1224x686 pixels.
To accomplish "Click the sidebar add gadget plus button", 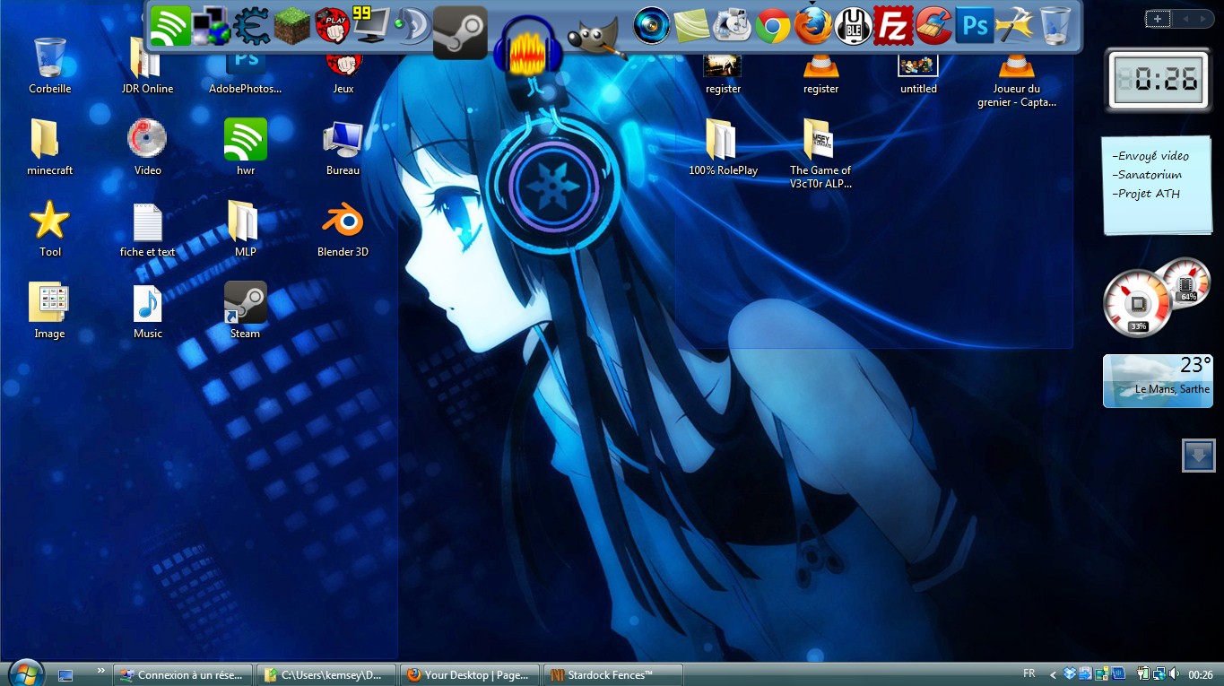I will (1158, 19).
